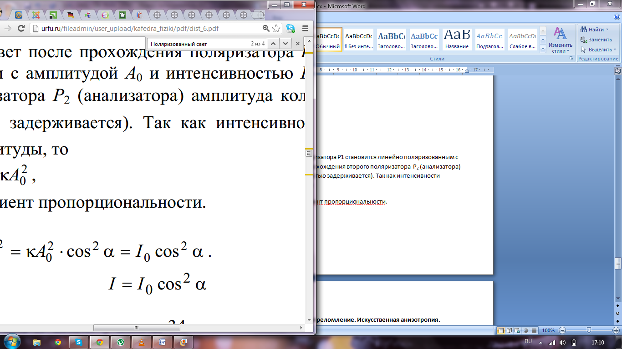Open Windows Explorer from taskbar
The height and width of the screenshot is (349, 622).
[37, 342]
